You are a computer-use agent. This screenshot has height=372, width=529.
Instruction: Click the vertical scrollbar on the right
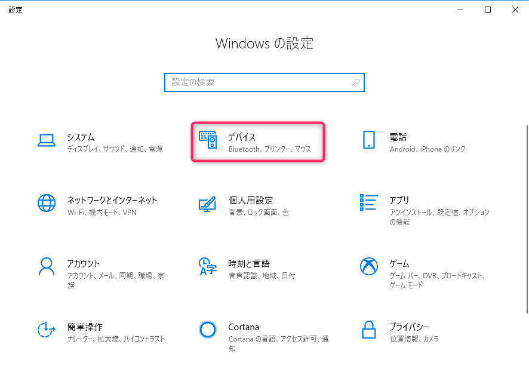click(x=527, y=219)
